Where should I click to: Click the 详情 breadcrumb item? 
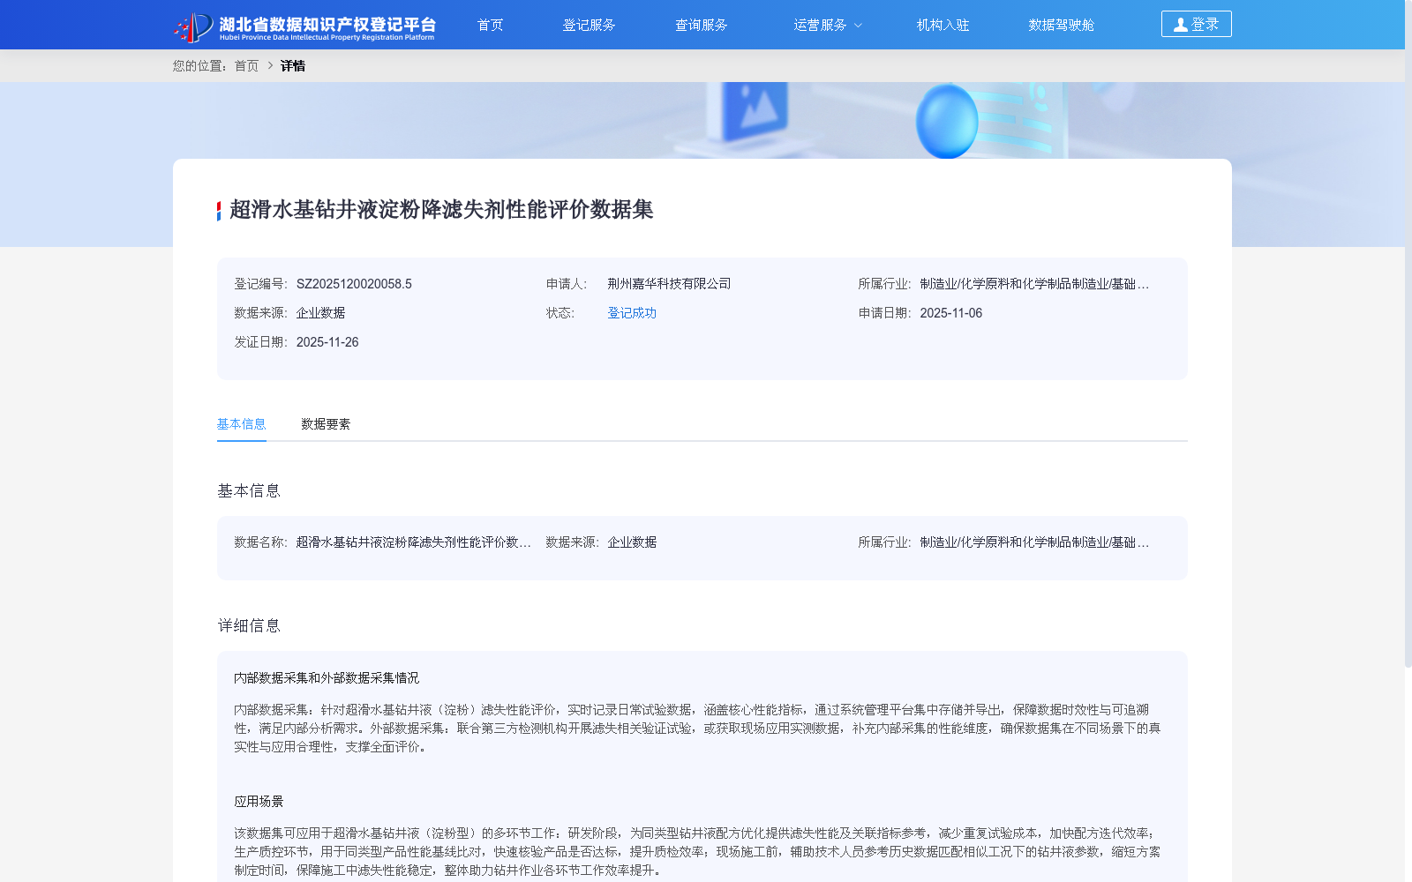click(x=293, y=66)
